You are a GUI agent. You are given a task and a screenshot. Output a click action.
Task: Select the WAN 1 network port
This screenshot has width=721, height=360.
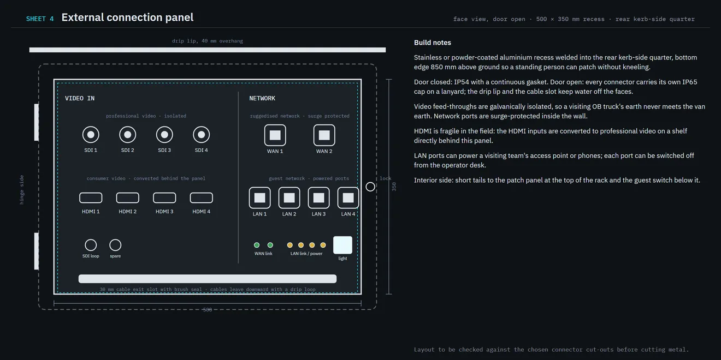coord(275,135)
